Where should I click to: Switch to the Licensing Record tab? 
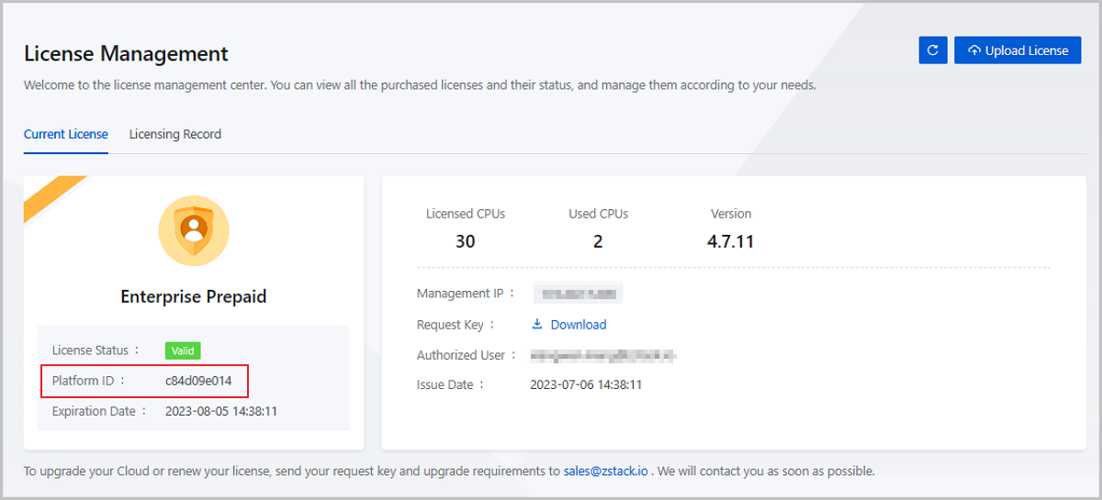click(174, 134)
